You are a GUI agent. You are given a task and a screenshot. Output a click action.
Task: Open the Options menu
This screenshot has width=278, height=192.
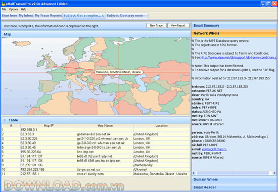[14, 10]
